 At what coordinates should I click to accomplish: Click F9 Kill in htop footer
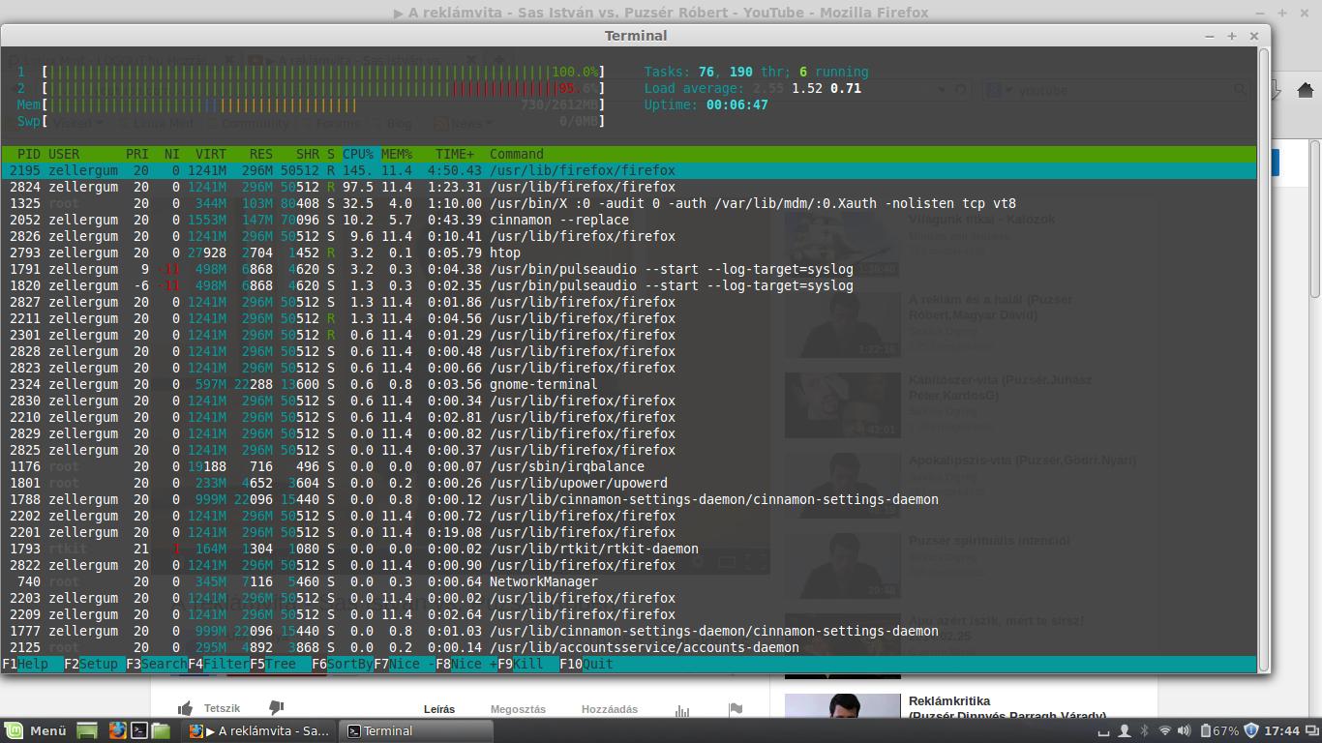528,664
